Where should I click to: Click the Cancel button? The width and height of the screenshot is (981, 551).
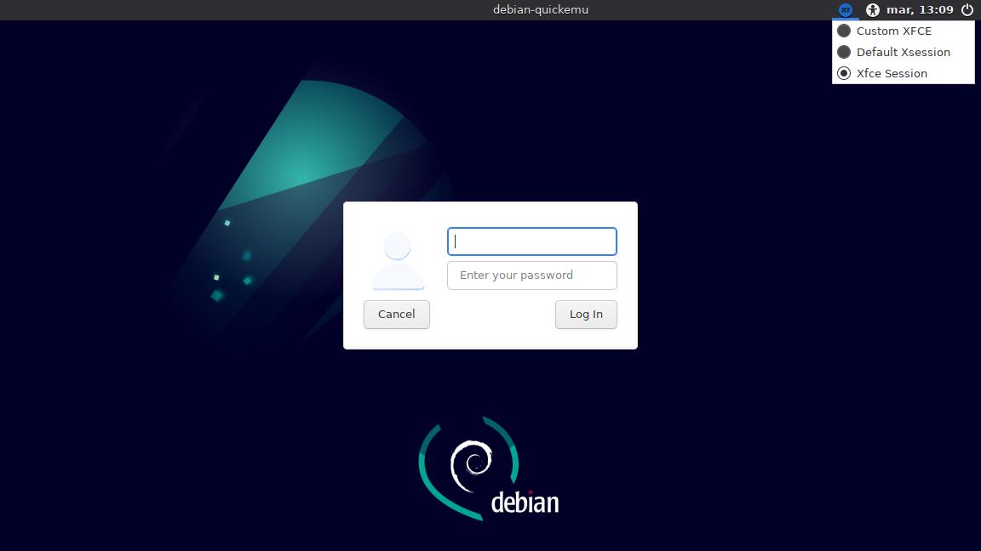coord(397,315)
